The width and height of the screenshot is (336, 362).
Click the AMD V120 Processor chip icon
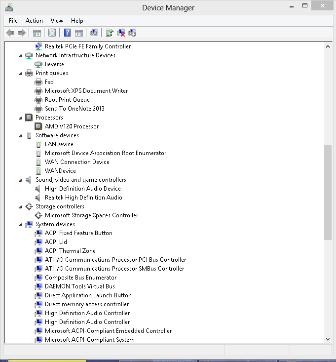pyautogui.click(x=38, y=126)
